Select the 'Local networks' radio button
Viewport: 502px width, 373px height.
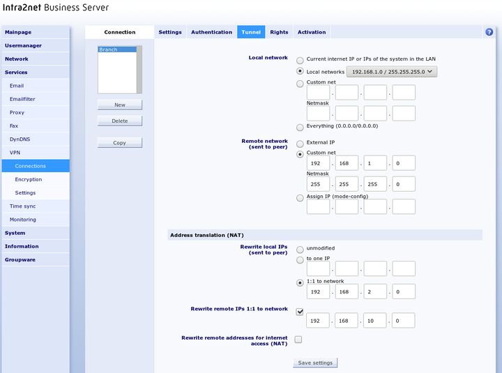point(300,71)
